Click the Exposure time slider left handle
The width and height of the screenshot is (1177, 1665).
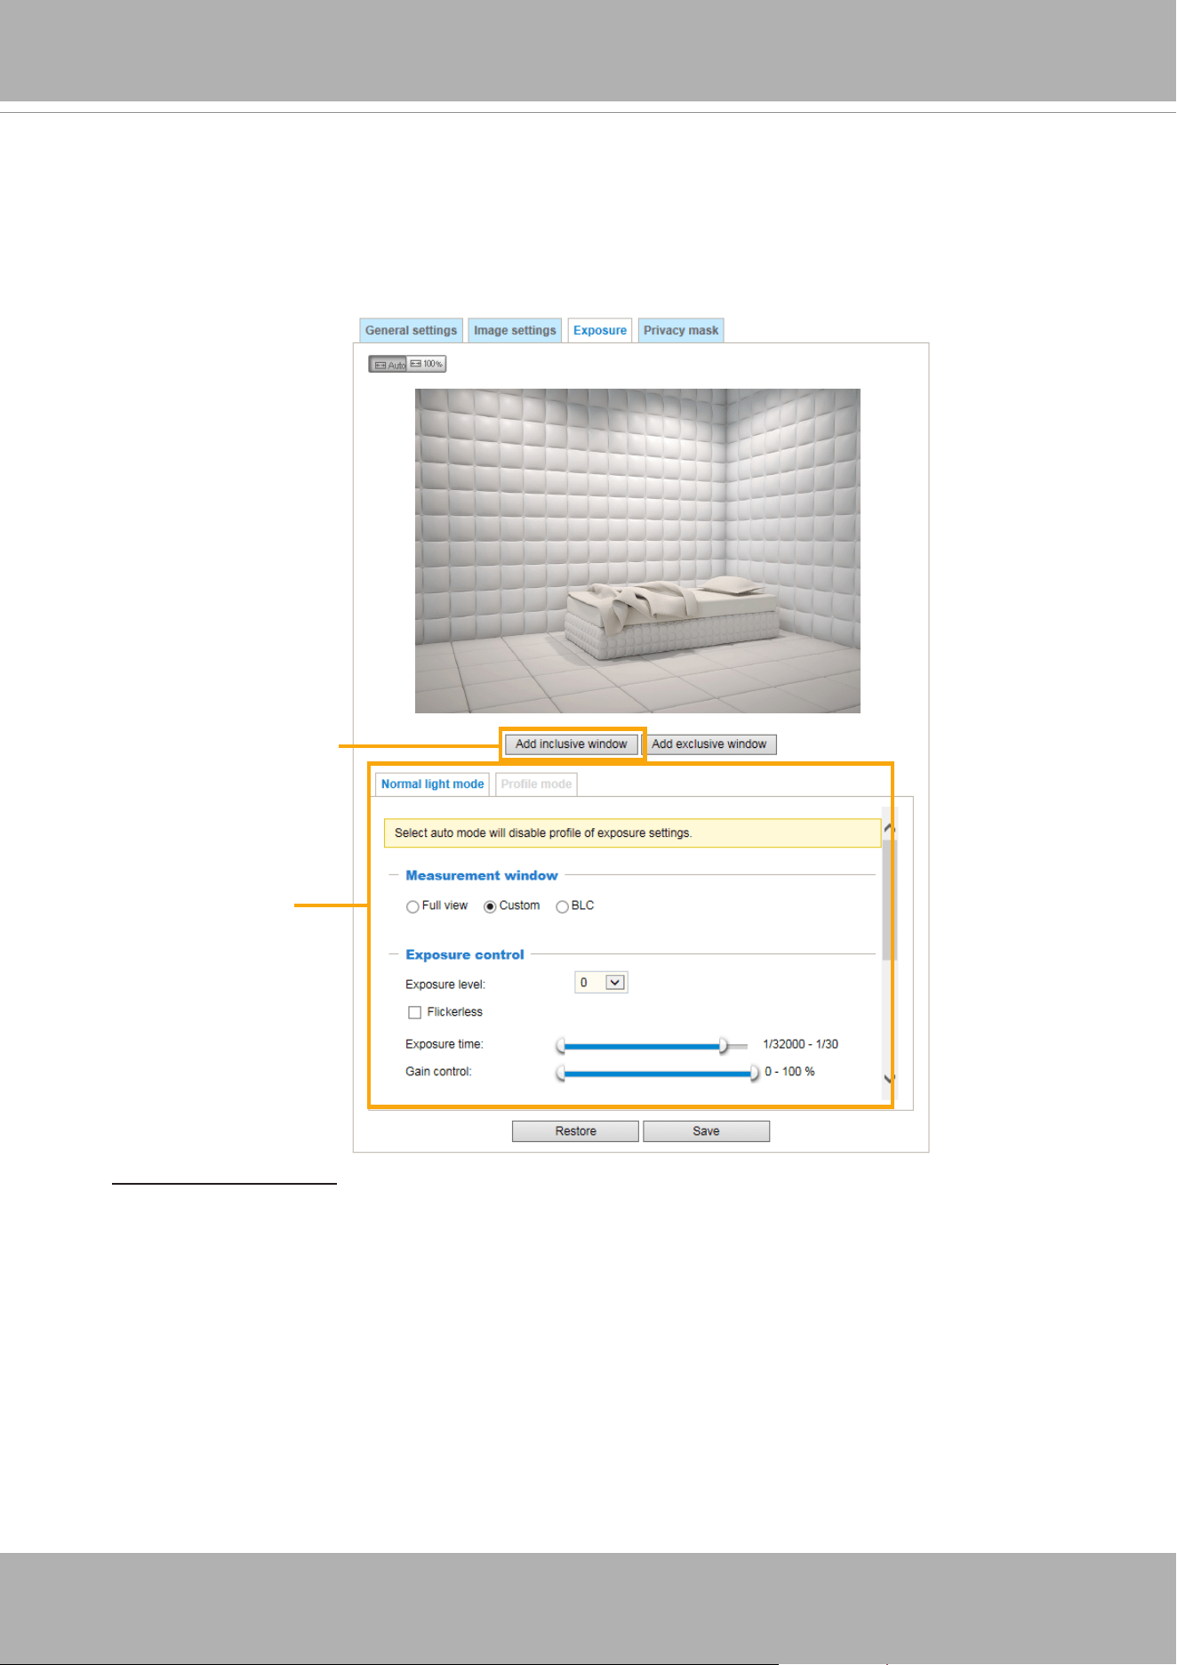click(x=561, y=1046)
